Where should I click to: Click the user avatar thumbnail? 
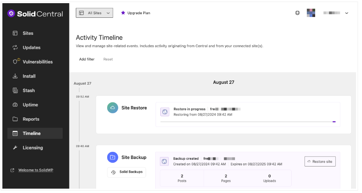311,13
